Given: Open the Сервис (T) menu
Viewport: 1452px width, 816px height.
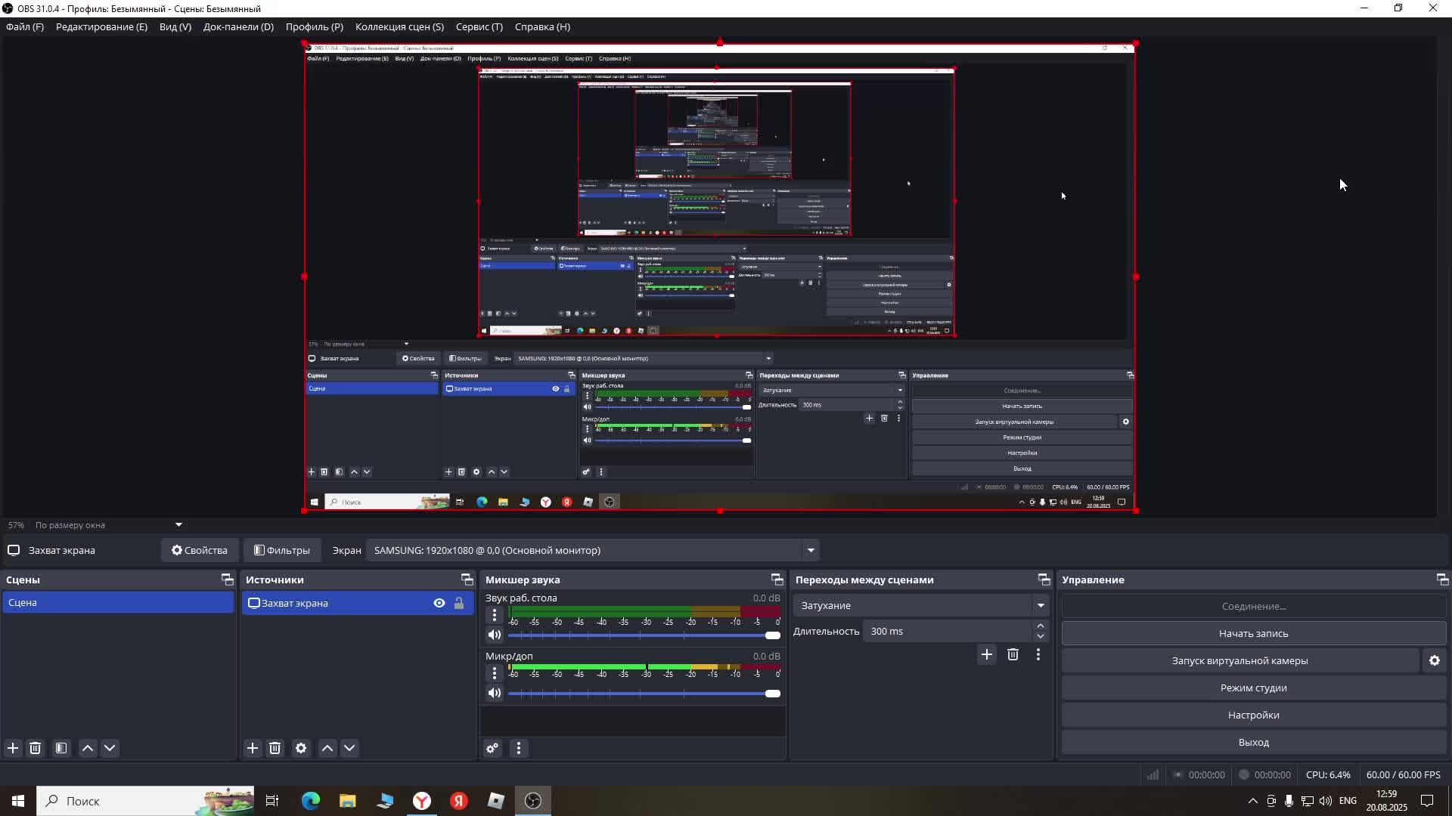Looking at the screenshot, I should 479,26.
